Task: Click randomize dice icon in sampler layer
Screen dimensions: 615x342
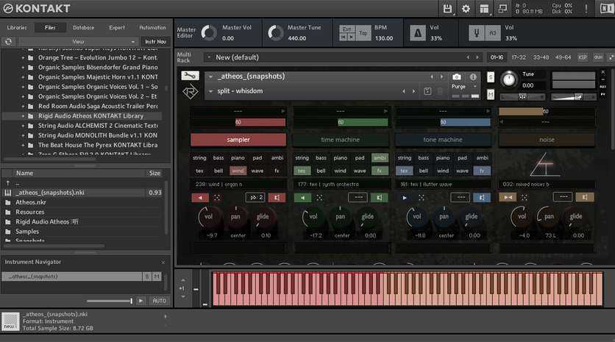Action: pos(217,198)
